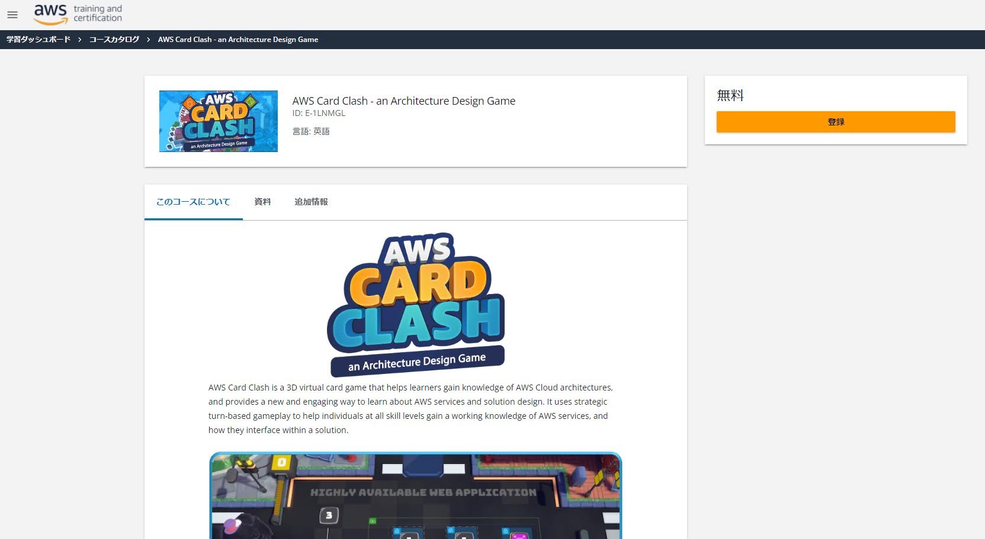Click the AWS Card Clash breadcrumb entry
Image resolution: width=985 pixels, height=539 pixels.
pyautogui.click(x=238, y=39)
